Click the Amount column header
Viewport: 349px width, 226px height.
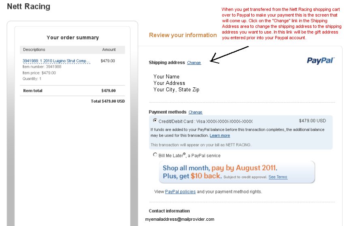109,49
